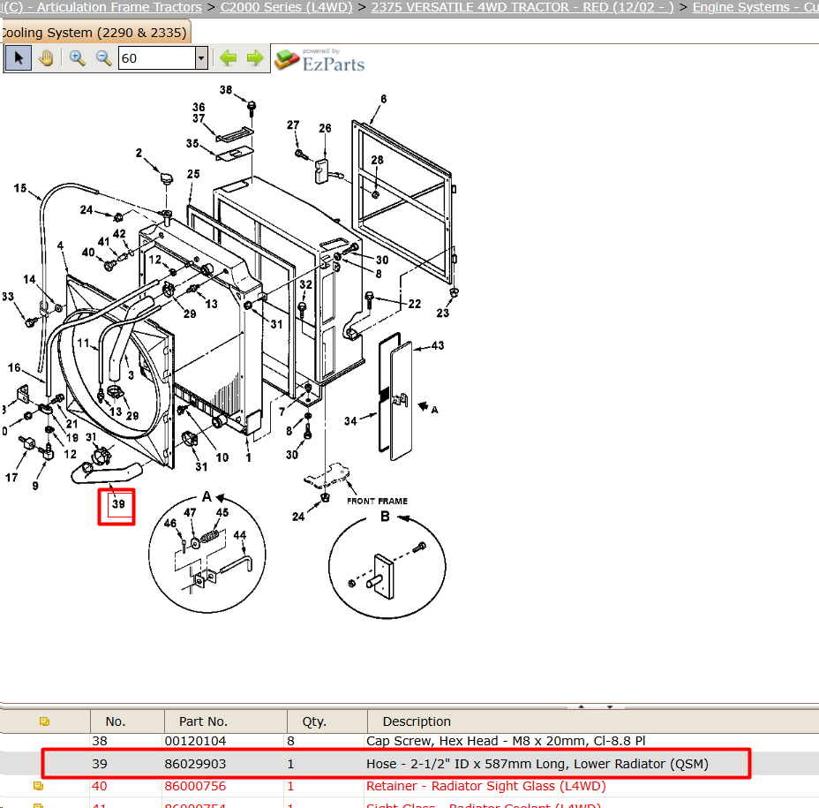The height and width of the screenshot is (808, 819).
Task: Select row number 40 in parts list
Action: coord(100,786)
